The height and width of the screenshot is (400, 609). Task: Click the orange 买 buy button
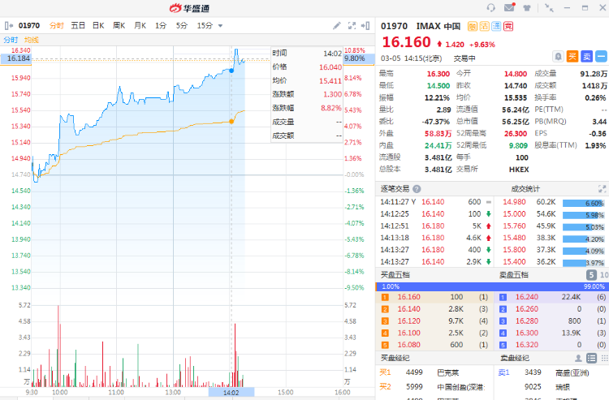tap(572, 57)
